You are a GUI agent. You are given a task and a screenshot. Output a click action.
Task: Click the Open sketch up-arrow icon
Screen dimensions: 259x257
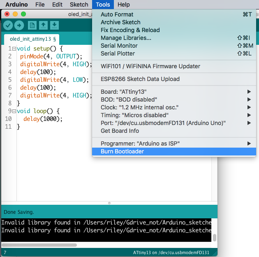43,25
